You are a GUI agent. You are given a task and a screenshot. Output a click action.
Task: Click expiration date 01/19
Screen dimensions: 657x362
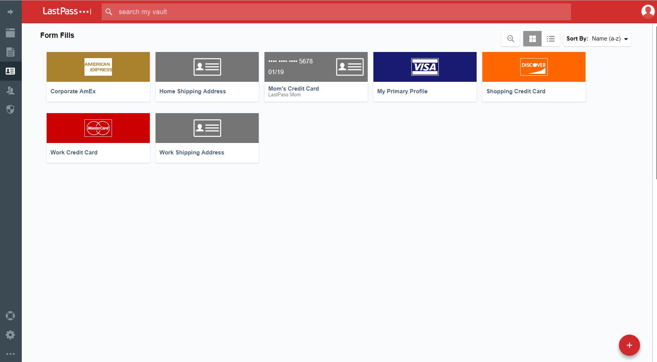[276, 72]
